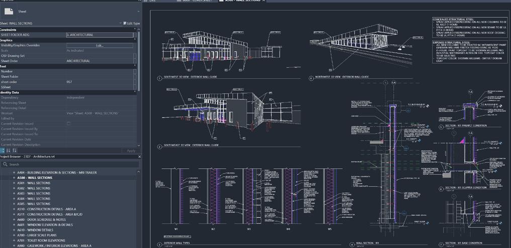Click the SHEET FOLDER ADG value field
511x248 pixels.
pos(100,35)
